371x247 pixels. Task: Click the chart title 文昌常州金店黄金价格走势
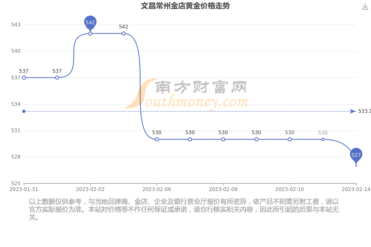185,6
